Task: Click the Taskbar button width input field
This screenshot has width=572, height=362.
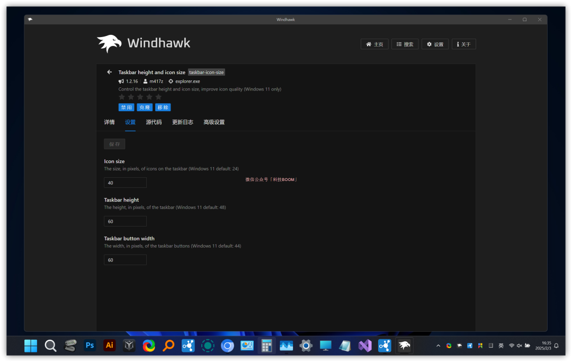Action: pyautogui.click(x=125, y=260)
